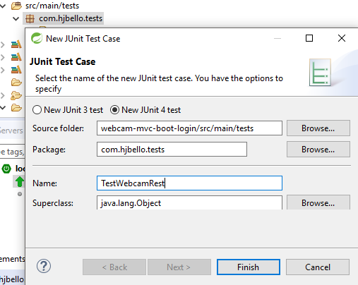
Task: Click the first library books icon
Action: point(16,44)
